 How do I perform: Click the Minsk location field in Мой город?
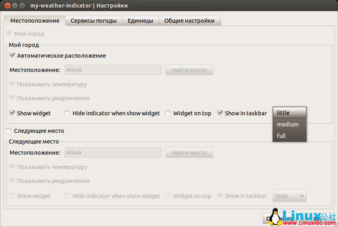pyautogui.click(x=113, y=70)
